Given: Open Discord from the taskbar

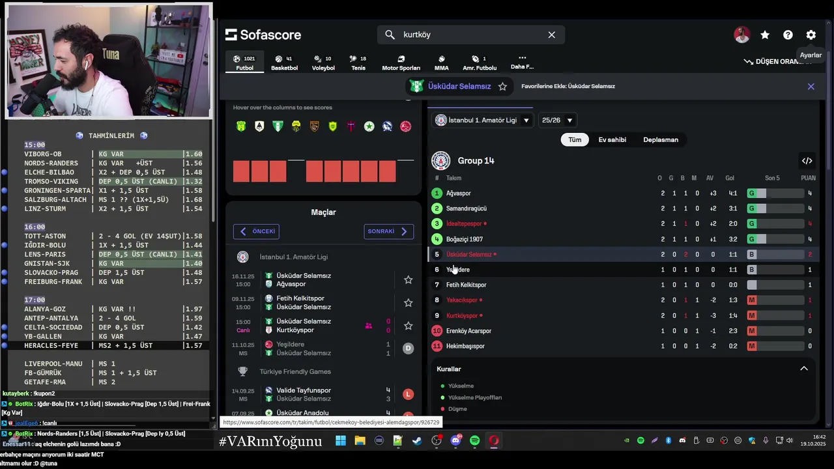Looking at the screenshot, I should (x=455, y=441).
